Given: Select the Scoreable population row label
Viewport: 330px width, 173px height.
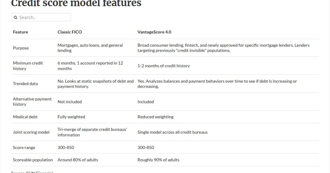Looking at the screenshot, I should tap(33, 160).
